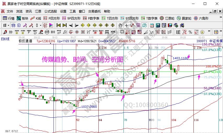Toggle the percent sign drawing tool

[x=190, y=32]
